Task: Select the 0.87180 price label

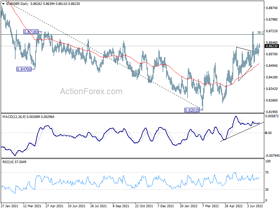Action: coord(31,32)
